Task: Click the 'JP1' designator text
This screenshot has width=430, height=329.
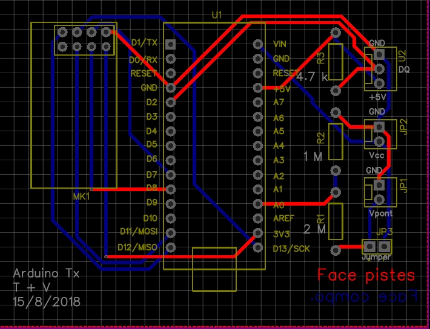Action: tap(403, 186)
